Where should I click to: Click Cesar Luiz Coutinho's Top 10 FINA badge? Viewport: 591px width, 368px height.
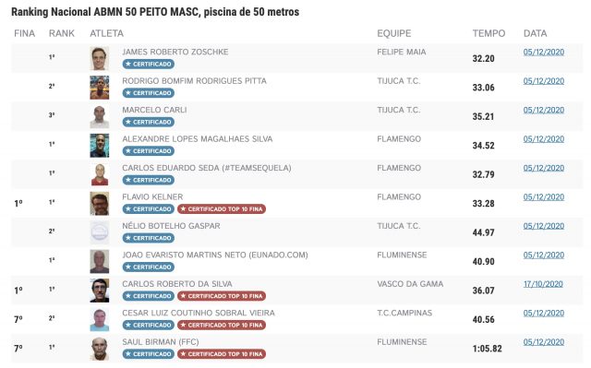click(x=222, y=325)
